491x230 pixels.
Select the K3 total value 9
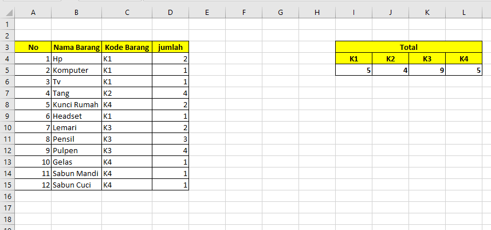[x=427, y=70]
